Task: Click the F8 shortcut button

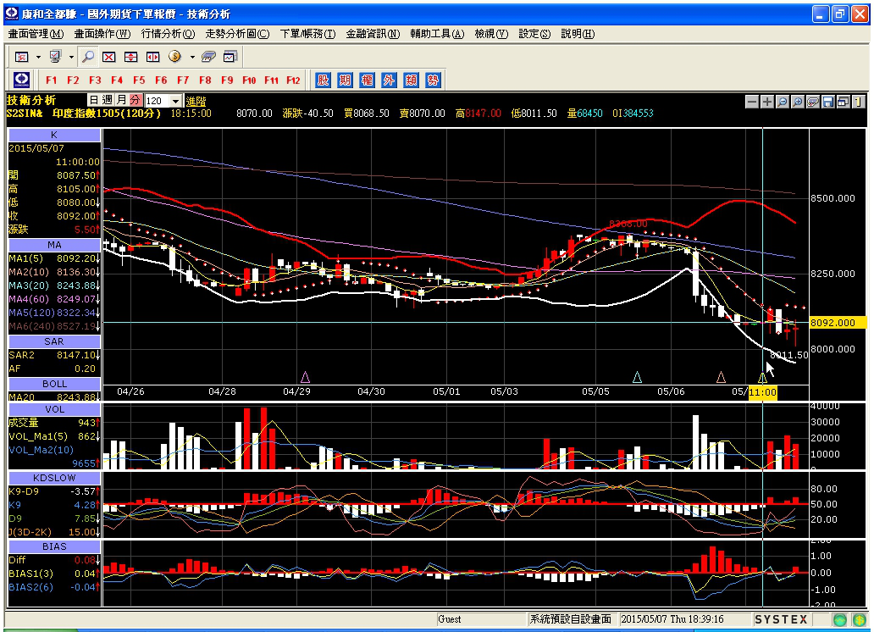Action: [x=205, y=80]
